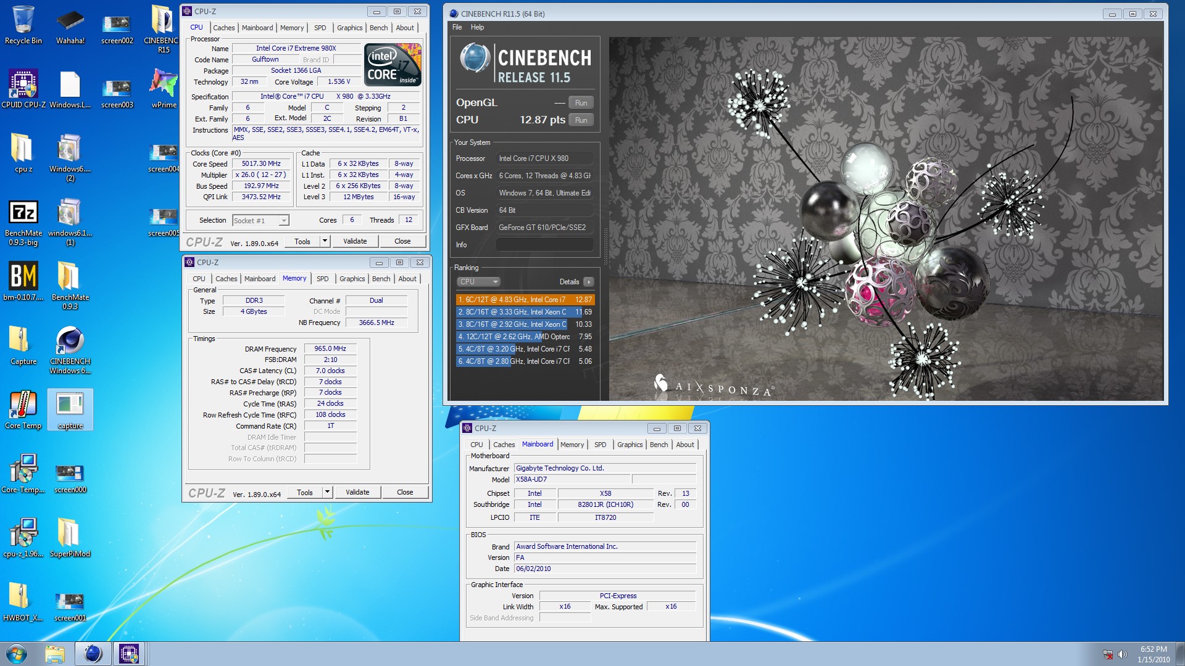Viewport: 1185px width, 666px height.
Task: Open the Ranking CPU dropdown in Cinebench
Action: click(478, 282)
